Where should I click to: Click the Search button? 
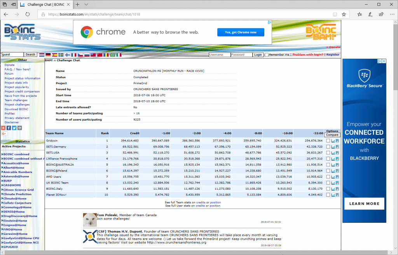[30, 54]
